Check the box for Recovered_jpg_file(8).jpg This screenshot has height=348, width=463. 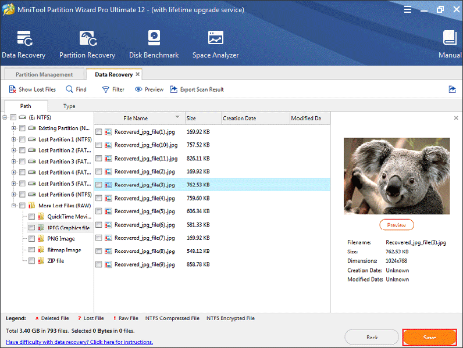(x=99, y=251)
